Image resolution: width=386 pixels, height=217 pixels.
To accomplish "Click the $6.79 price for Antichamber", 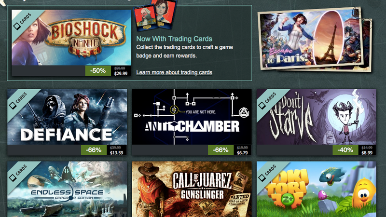I will coord(242,153).
